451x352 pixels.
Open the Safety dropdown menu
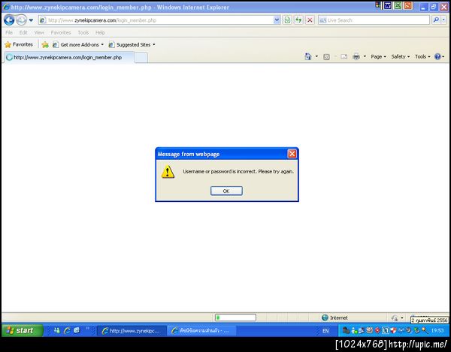click(400, 57)
